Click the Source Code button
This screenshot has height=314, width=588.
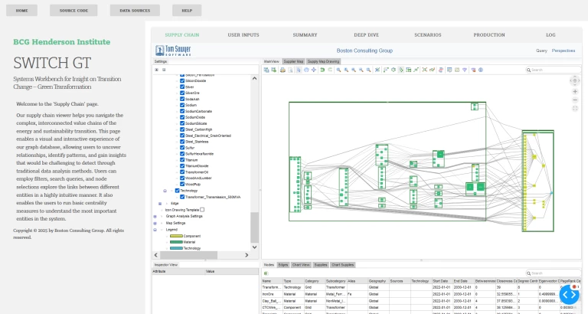click(73, 11)
